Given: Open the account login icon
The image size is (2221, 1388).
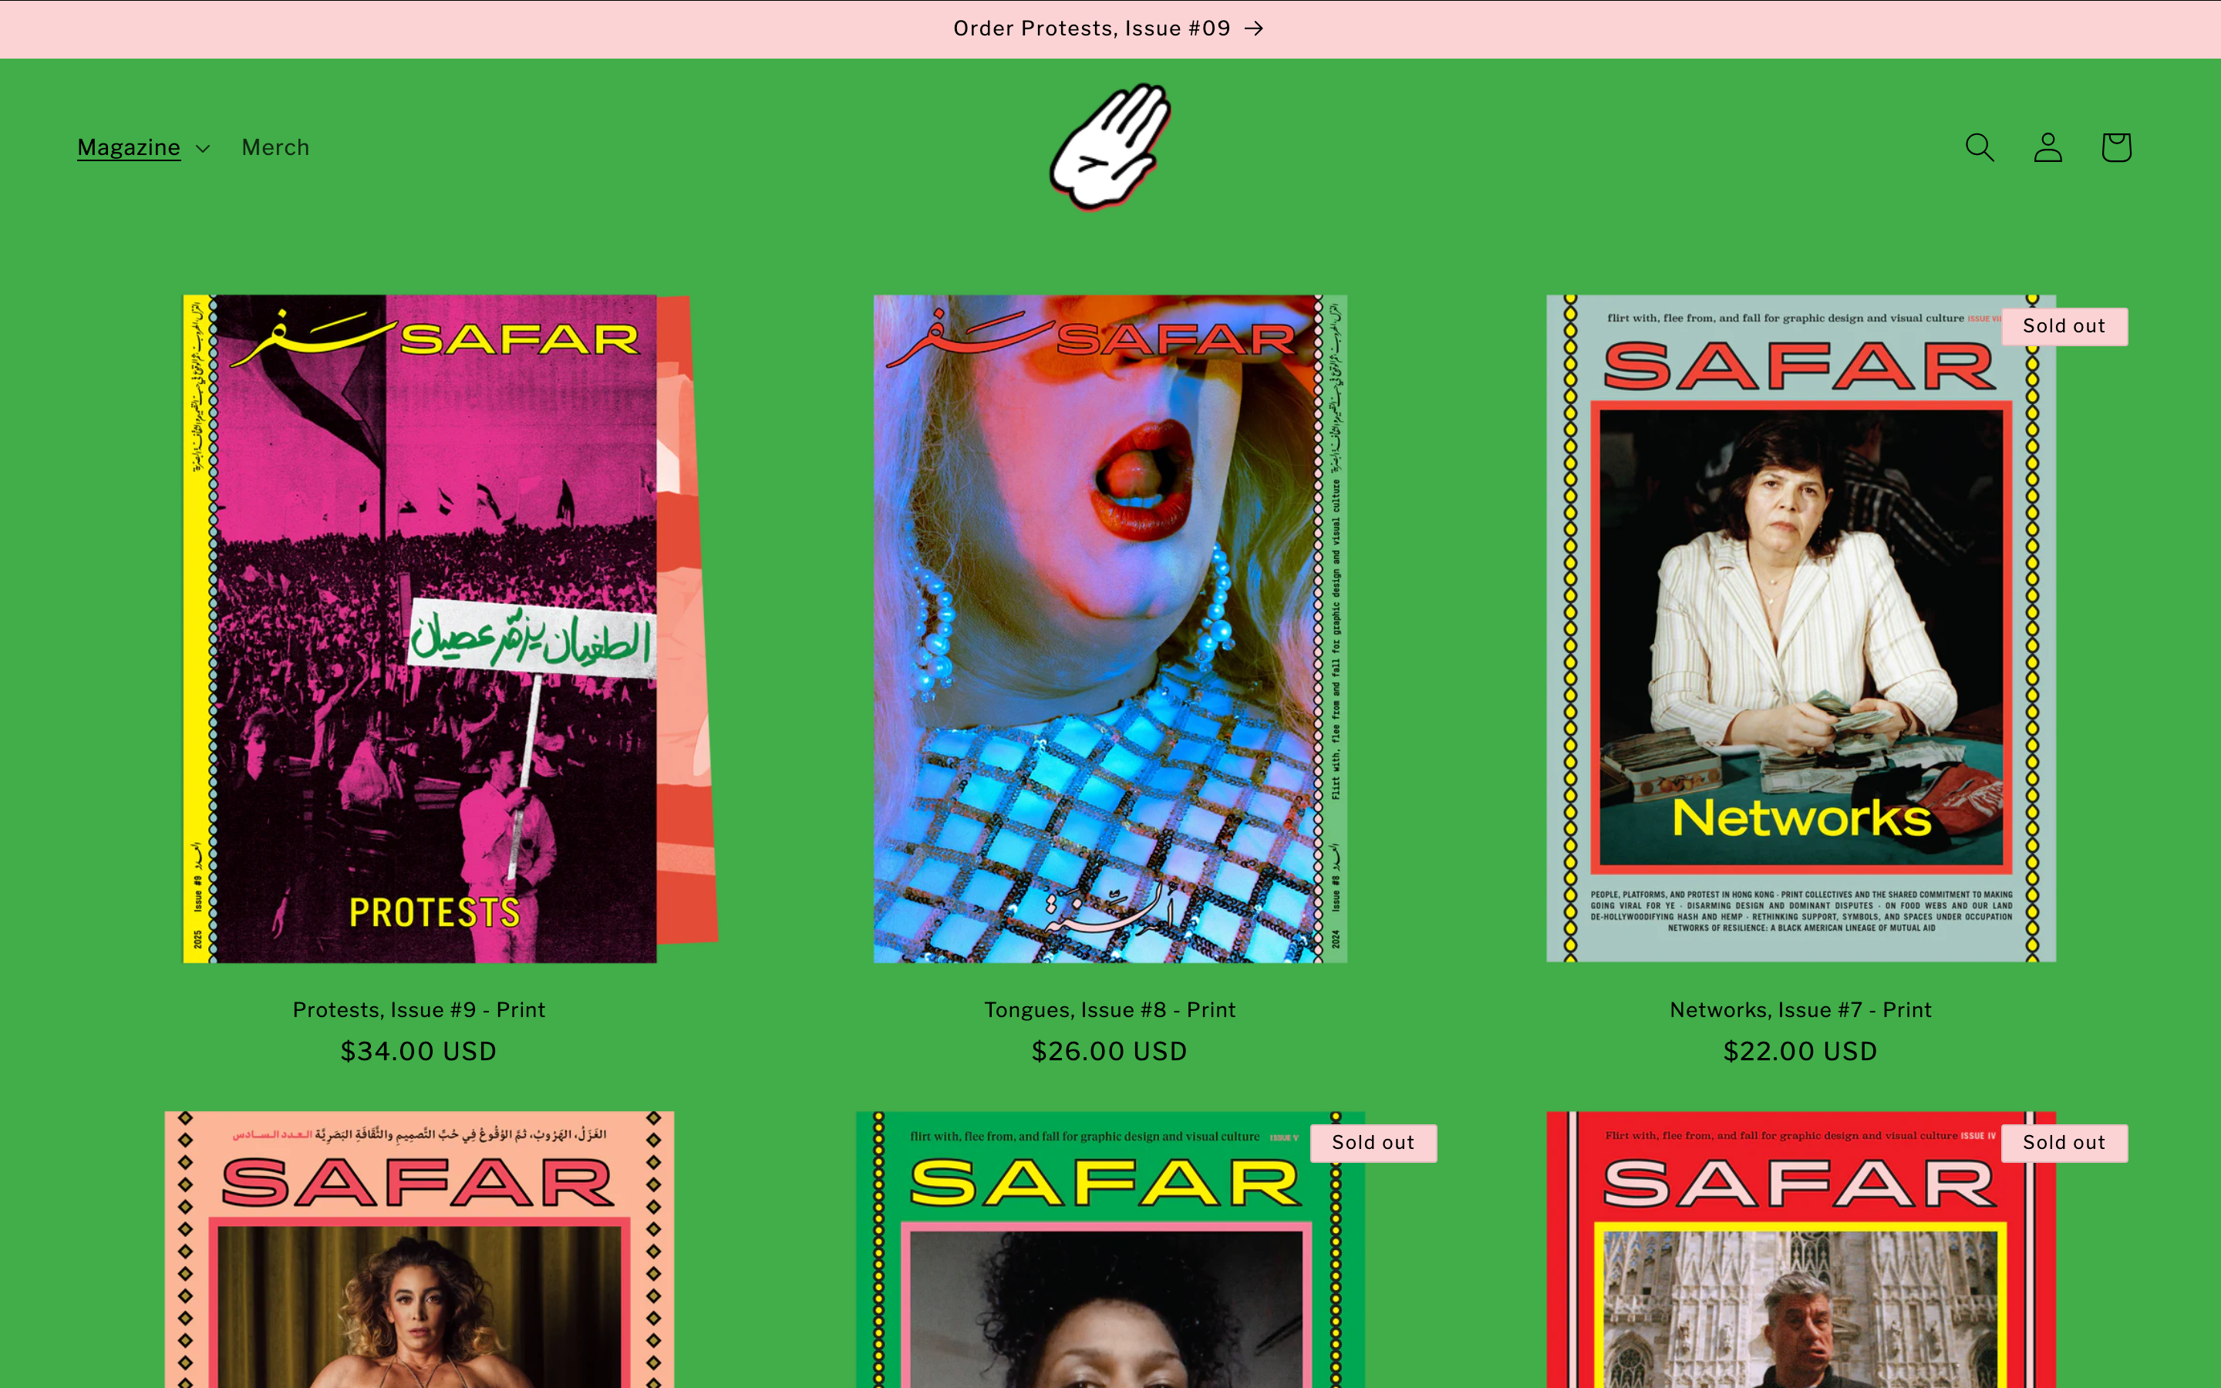Looking at the screenshot, I should point(2047,147).
